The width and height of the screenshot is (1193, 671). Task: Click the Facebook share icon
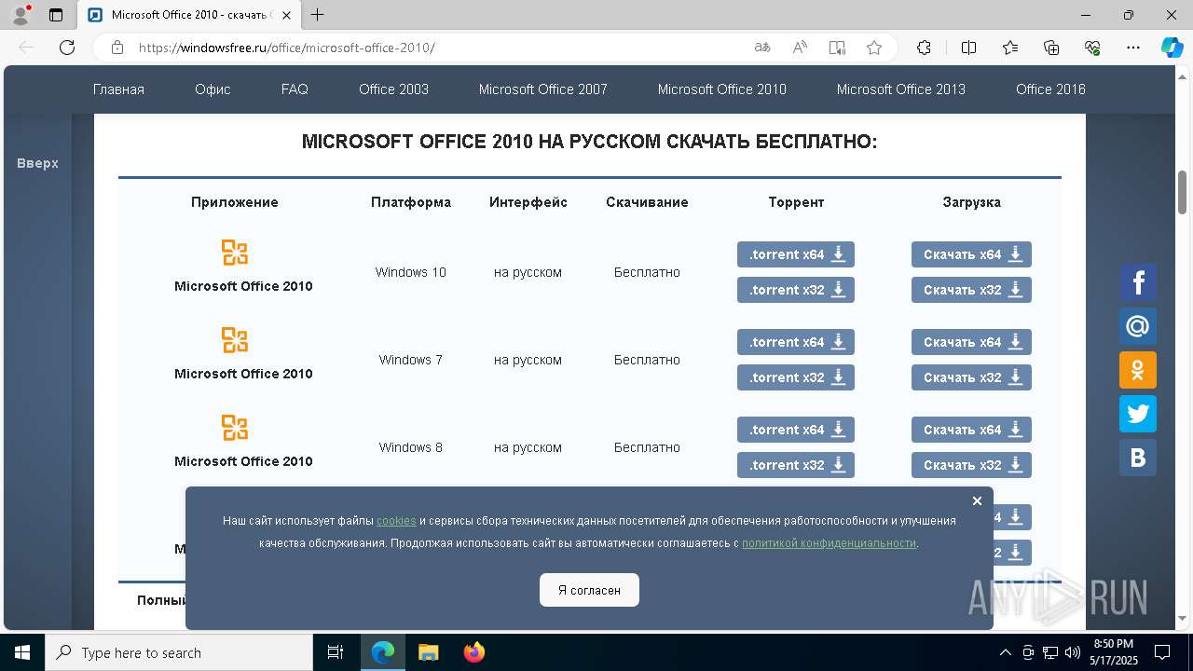click(1138, 282)
